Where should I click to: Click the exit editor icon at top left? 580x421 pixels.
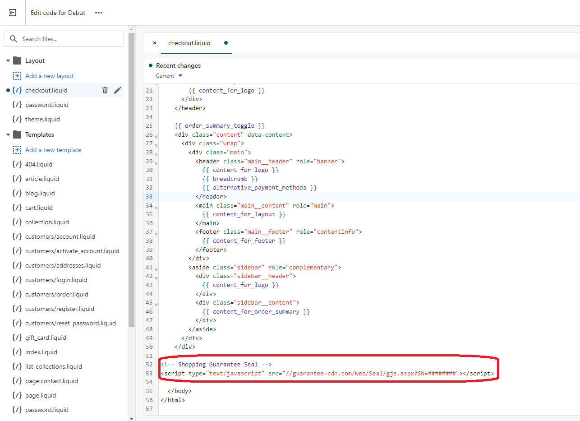[13, 13]
